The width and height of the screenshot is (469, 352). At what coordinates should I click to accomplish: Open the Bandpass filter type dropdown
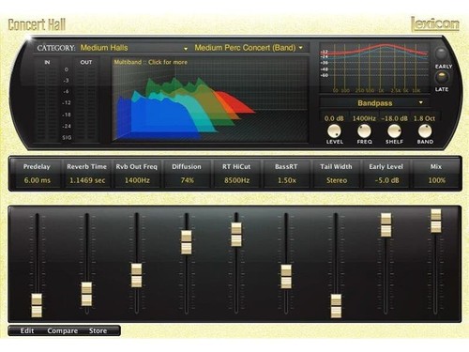[x=375, y=103]
